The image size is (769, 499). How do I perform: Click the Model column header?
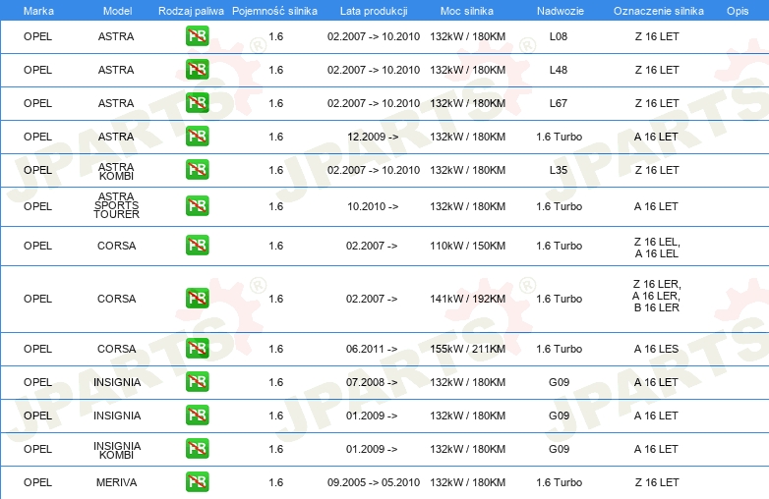117,11
